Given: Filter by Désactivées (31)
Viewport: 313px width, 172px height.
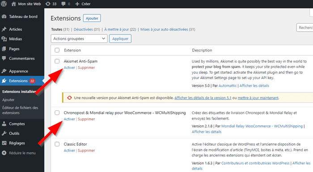Looking at the screenshot, I should (87, 29).
